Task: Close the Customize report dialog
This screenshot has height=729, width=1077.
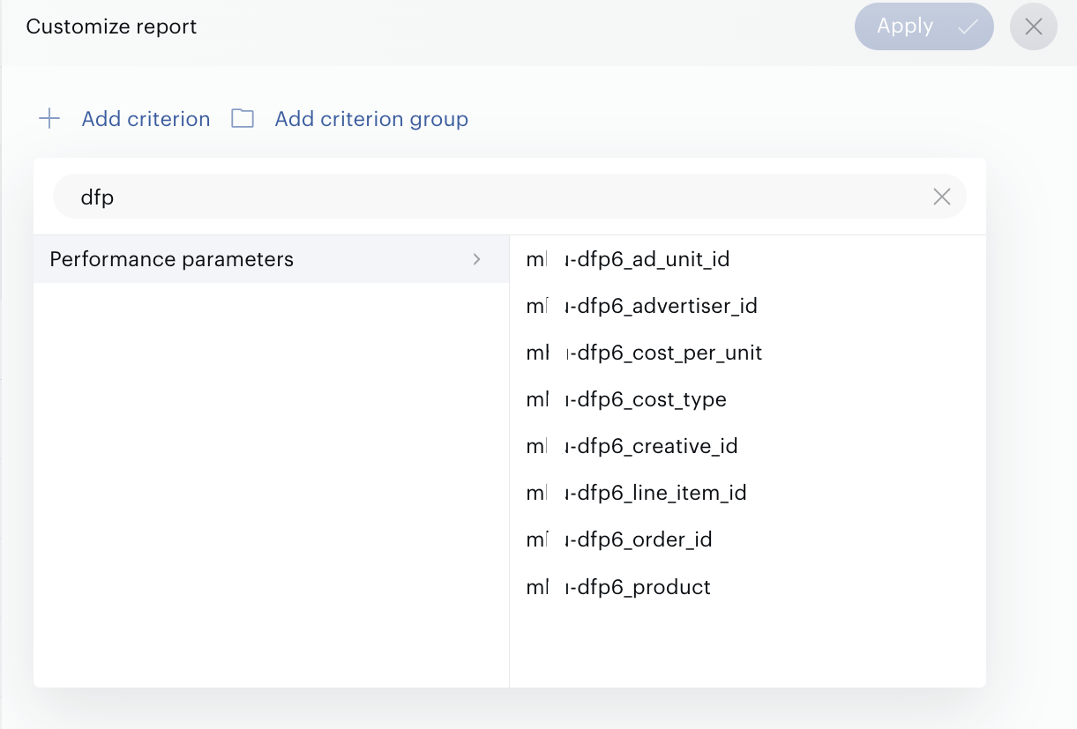Action: pos(1034,26)
